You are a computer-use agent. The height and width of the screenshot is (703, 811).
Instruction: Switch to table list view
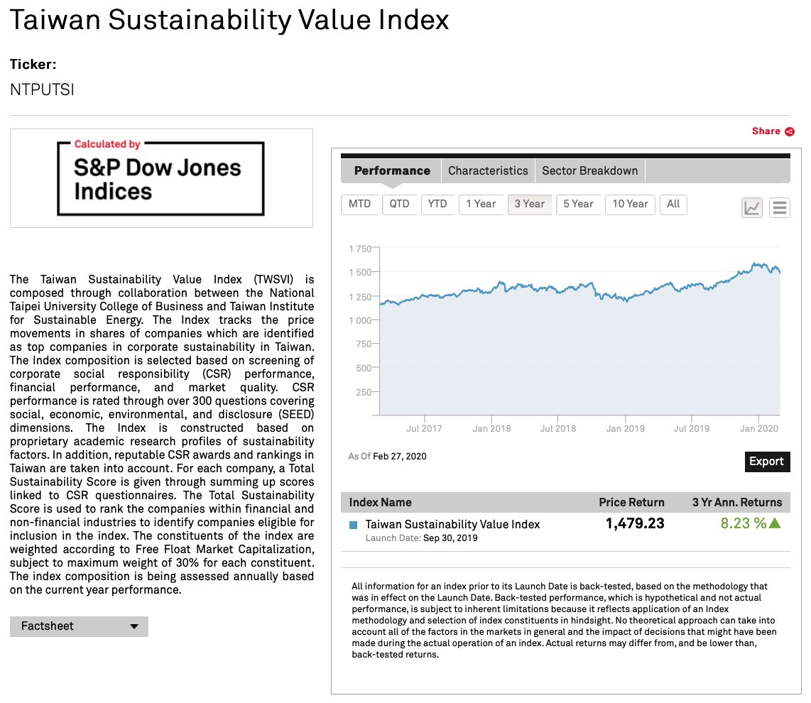780,207
